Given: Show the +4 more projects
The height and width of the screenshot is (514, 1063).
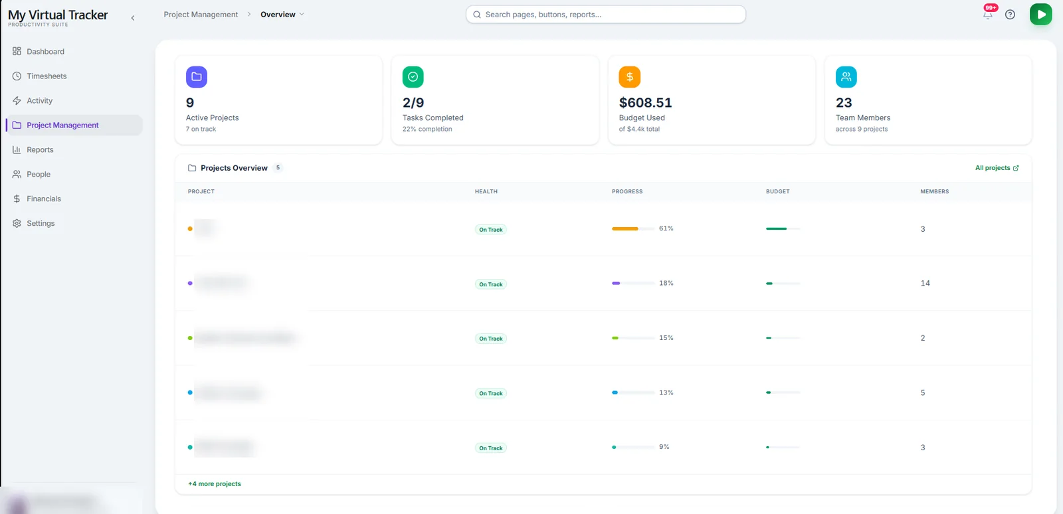Looking at the screenshot, I should (215, 484).
